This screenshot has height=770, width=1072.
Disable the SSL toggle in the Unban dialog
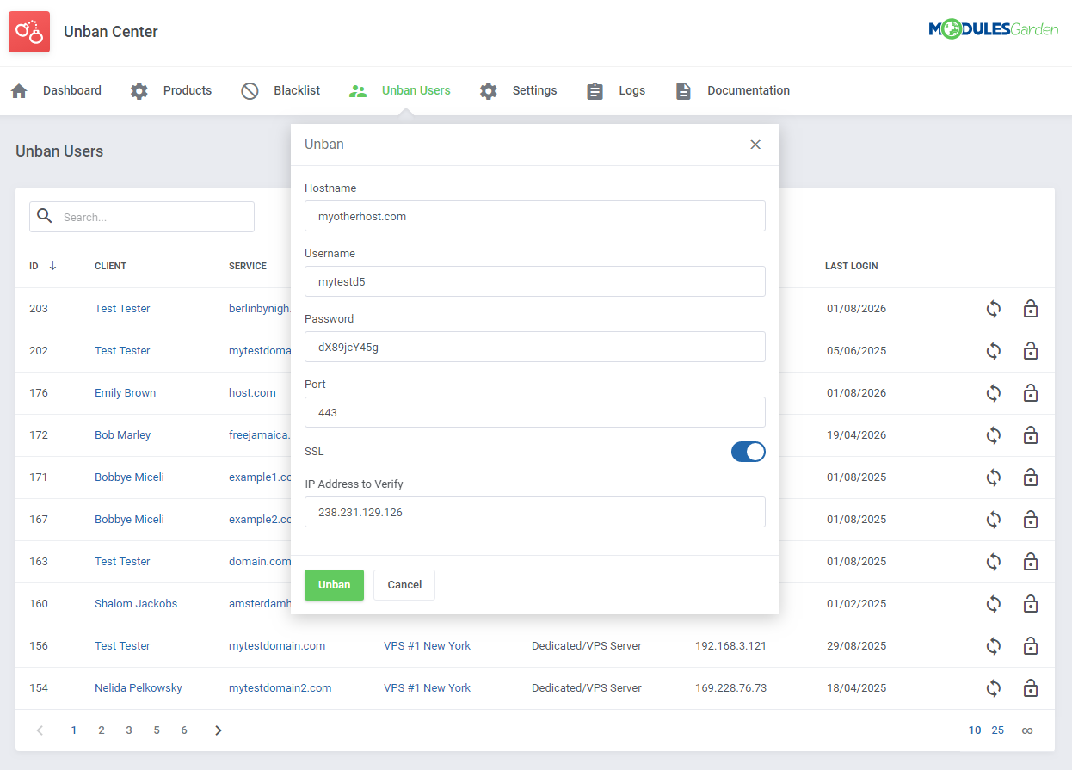[x=748, y=451]
